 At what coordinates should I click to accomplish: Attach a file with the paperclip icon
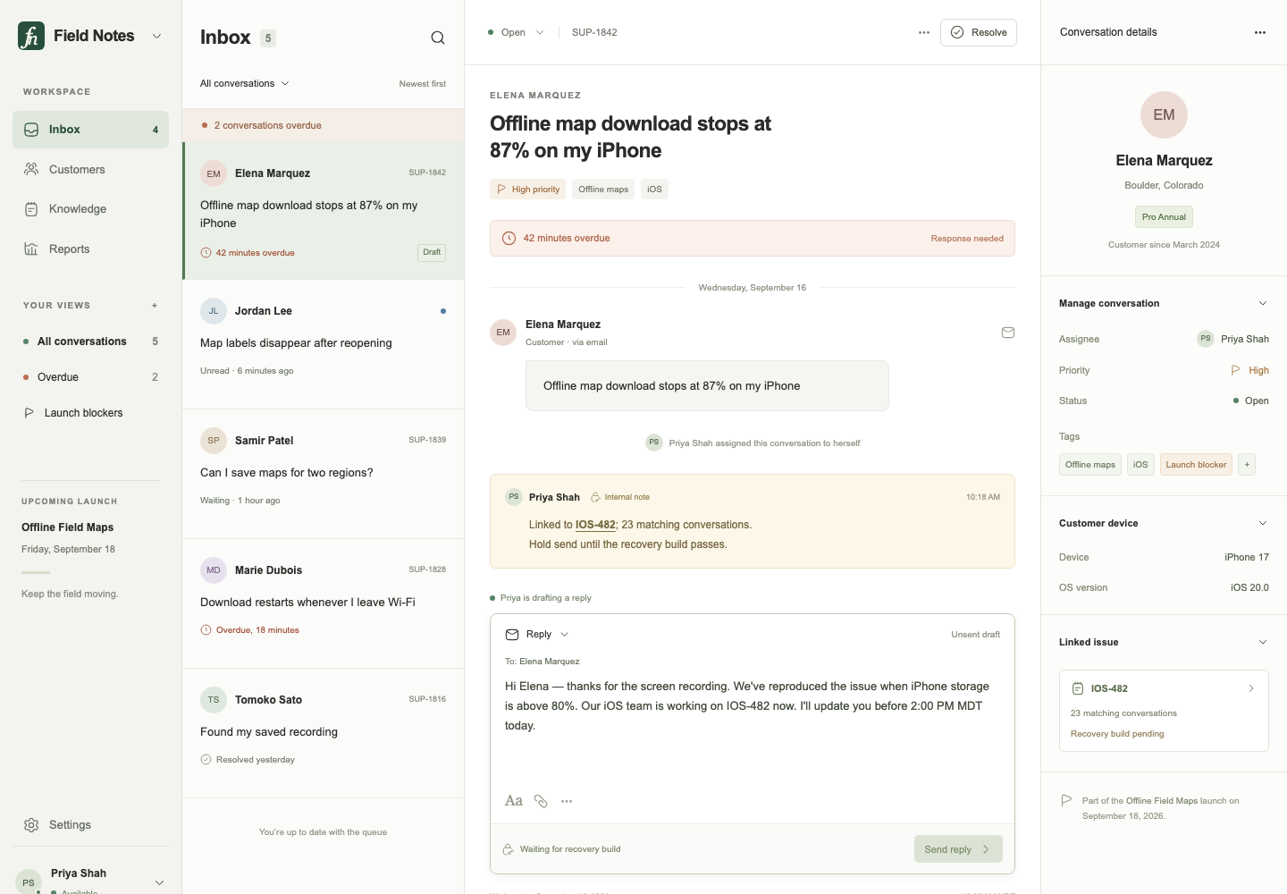pyautogui.click(x=541, y=801)
